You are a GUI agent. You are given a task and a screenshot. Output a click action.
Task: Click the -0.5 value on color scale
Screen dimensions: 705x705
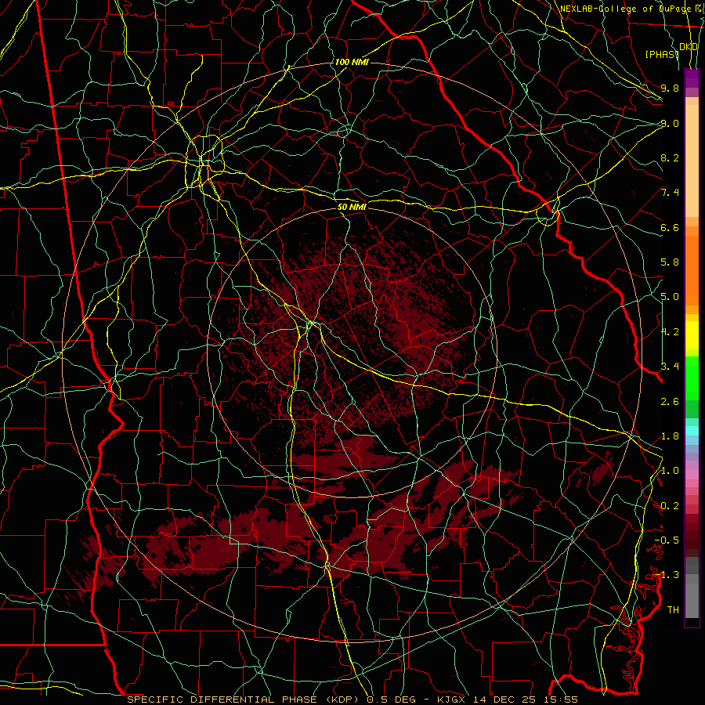click(667, 540)
